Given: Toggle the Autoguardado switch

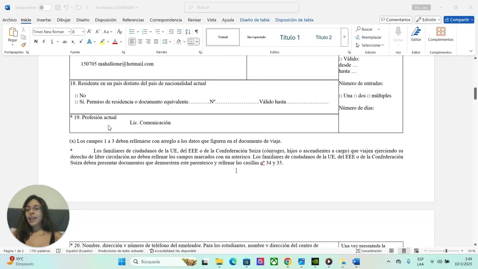Looking at the screenshot, I should pos(45,7).
